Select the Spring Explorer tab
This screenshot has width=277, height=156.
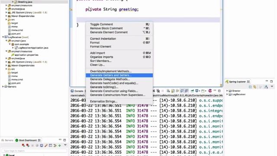[237, 81]
